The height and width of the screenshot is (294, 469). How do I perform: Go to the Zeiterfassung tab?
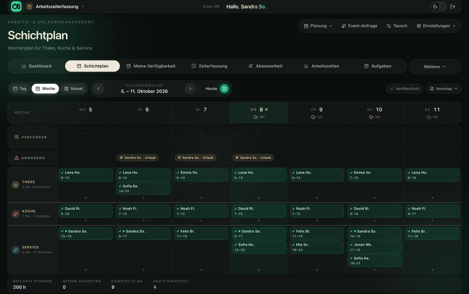pyautogui.click(x=209, y=66)
